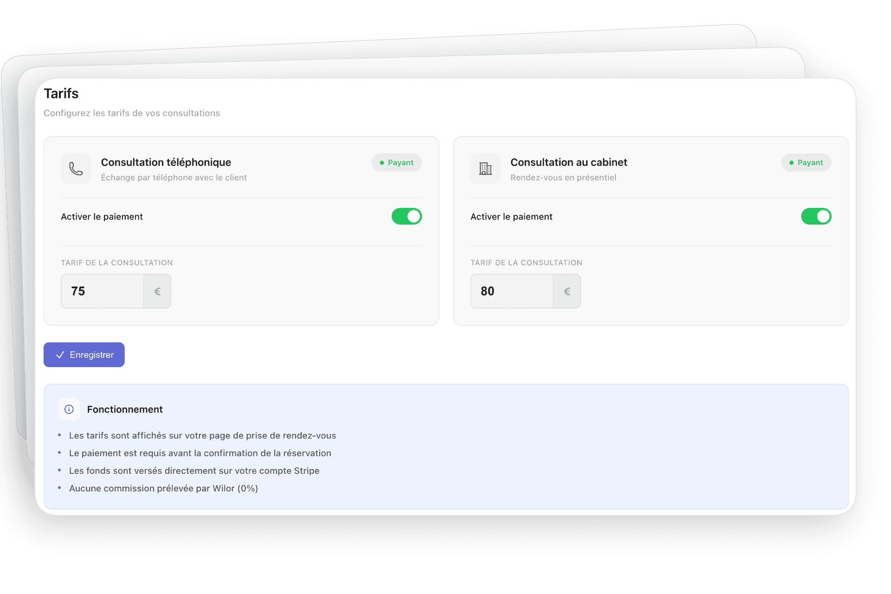Click the Payant badge on phone consultation

(x=396, y=162)
